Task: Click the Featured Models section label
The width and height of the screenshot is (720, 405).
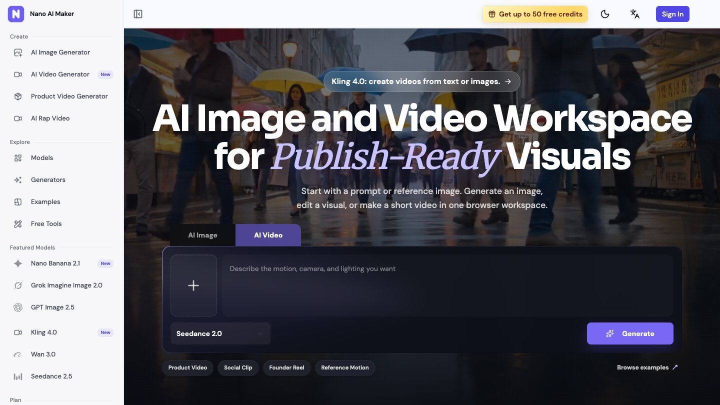Action: [x=32, y=247]
